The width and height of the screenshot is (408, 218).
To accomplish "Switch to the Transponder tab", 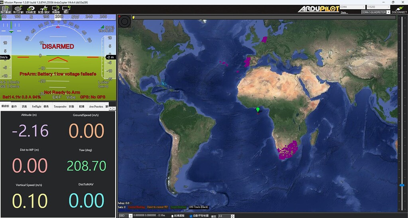I will (59, 106).
